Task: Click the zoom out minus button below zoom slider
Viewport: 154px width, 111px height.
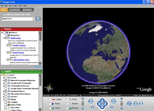Action: pos(83,109)
